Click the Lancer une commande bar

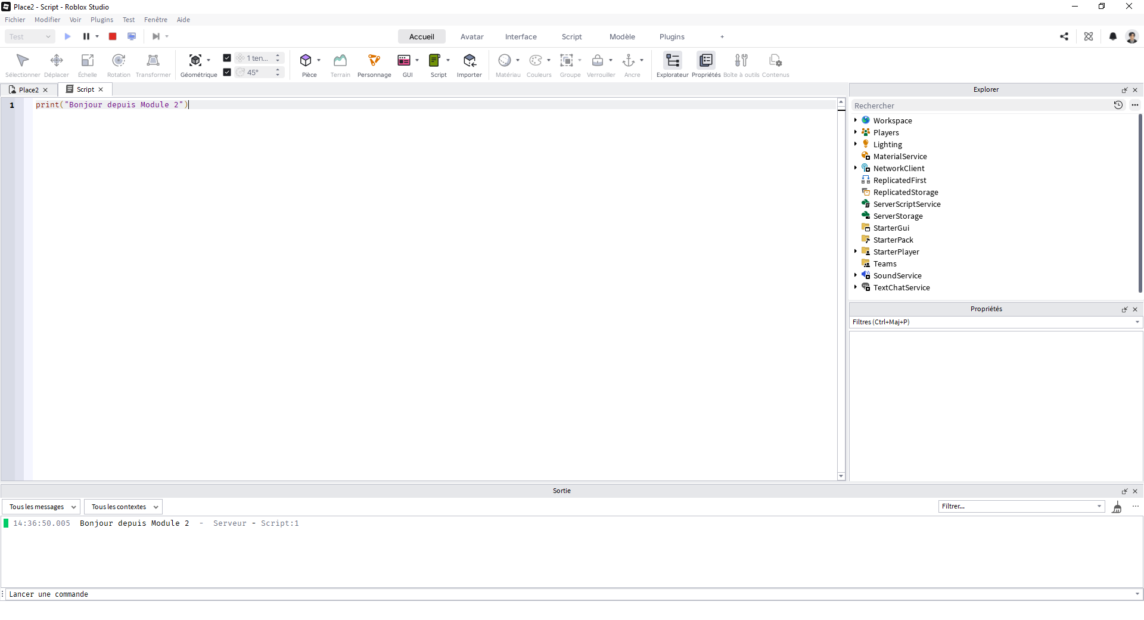(x=569, y=594)
